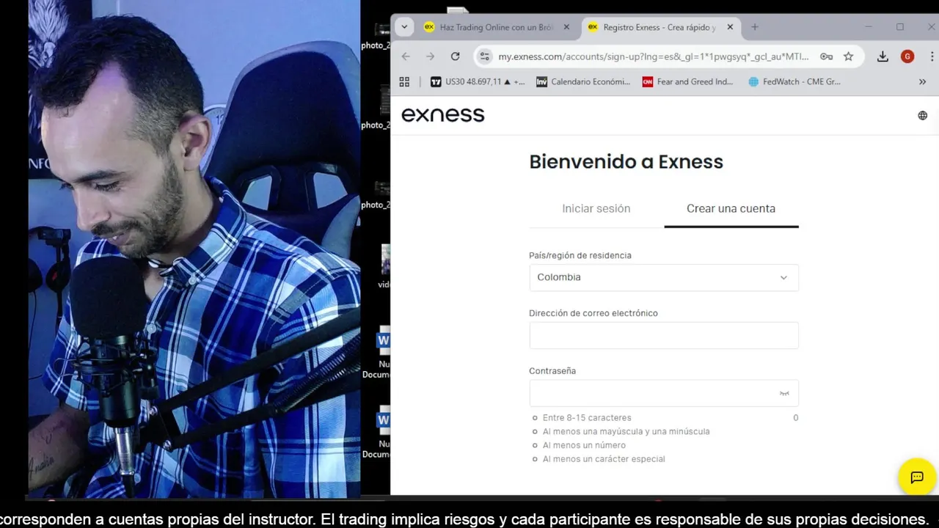Click the address bar URL
The width and height of the screenshot is (939, 528).
pos(653,56)
